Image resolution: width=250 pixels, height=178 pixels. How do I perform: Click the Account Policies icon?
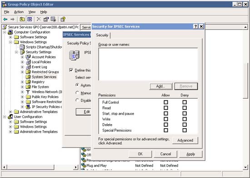point(28,57)
